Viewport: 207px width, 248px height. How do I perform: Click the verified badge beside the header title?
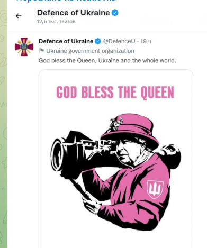(115, 13)
